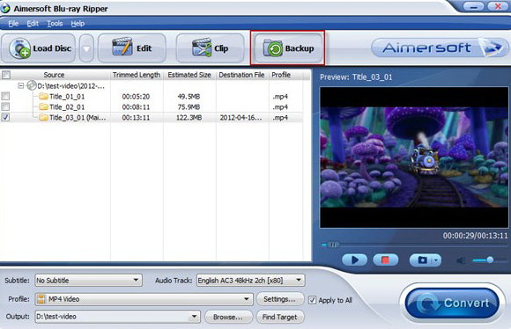Image resolution: width=511 pixels, height=329 pixels.
Task: Take a snapshot with camera button
Action: click(x=422, y=260)
